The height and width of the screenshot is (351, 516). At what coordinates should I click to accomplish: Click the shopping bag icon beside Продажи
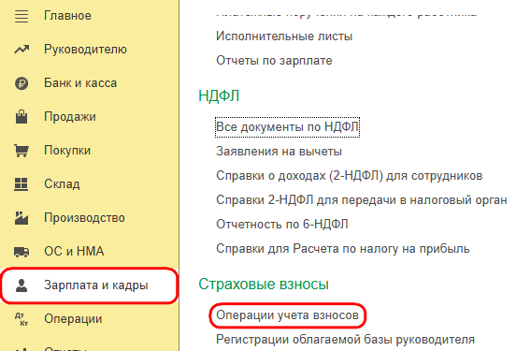[x=21, y=117]
